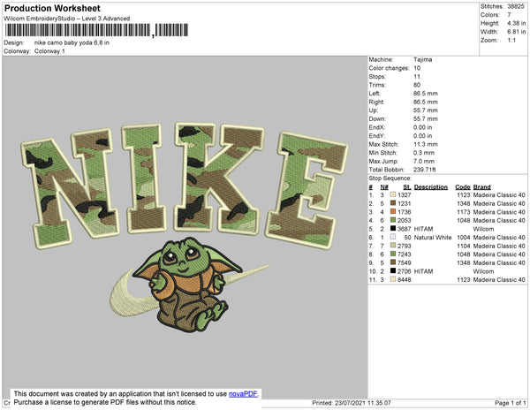This screenshot has width=530, height=410.
Task: Click the 'Colorway 1' value
Action: 49,51
